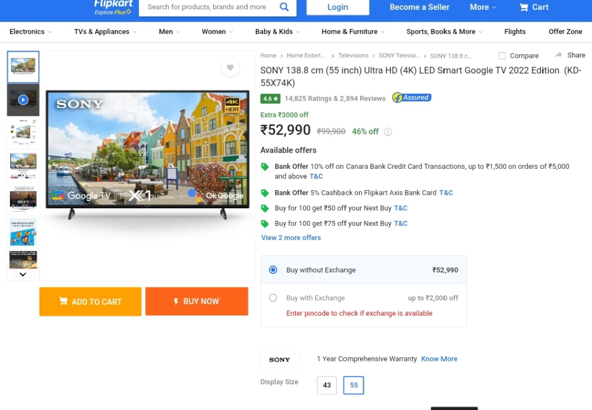
Task: Click the 4.6 star rating badge
Action: click(x=270, y=98)
